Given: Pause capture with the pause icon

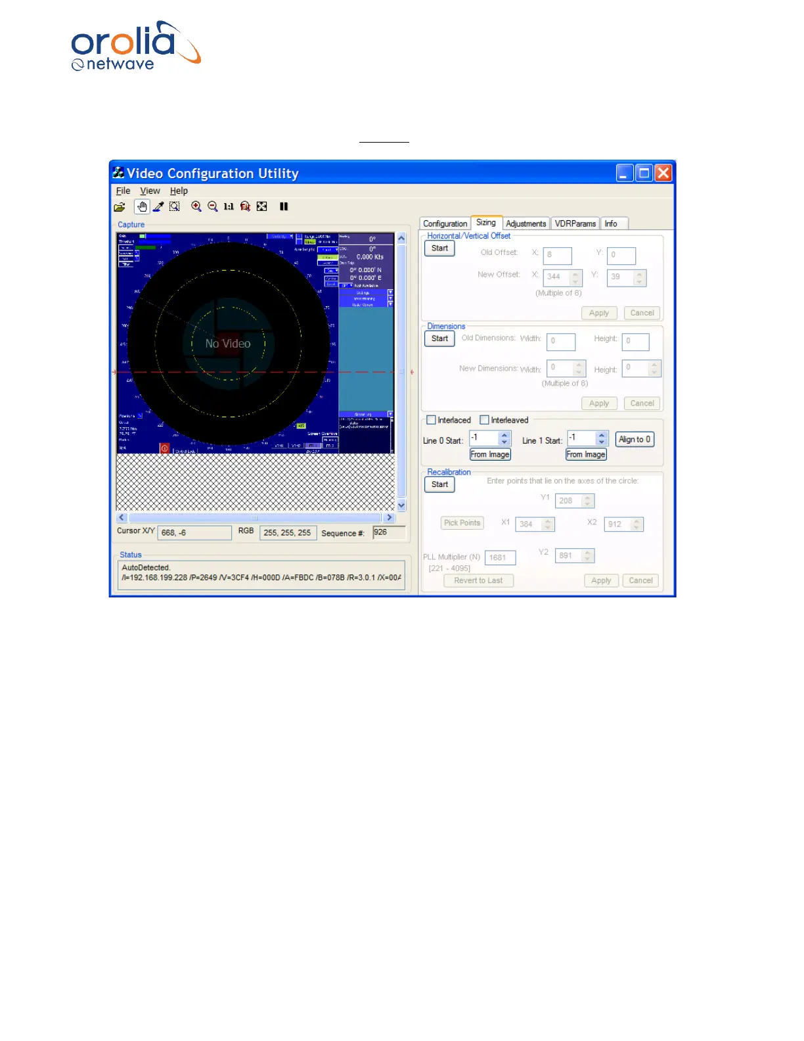Looking at the screenshot, I should (x=284, y=206).
